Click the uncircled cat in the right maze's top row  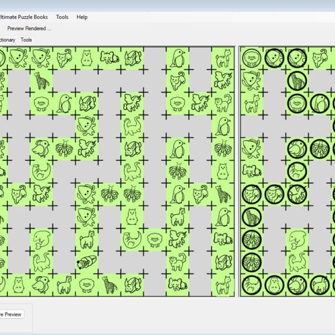pos(319,57)
